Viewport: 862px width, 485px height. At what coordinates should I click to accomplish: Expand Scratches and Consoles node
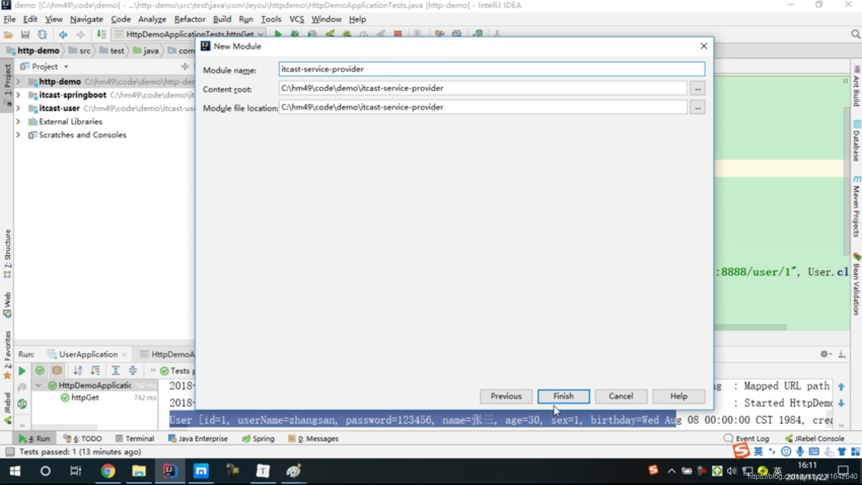tap(18, 135)
